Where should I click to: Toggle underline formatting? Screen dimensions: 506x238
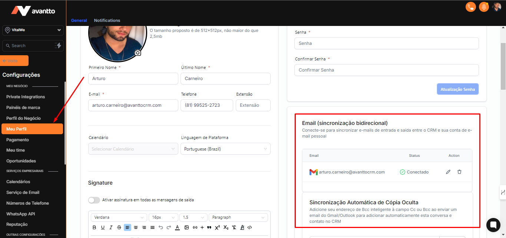[x=103, y=228]
